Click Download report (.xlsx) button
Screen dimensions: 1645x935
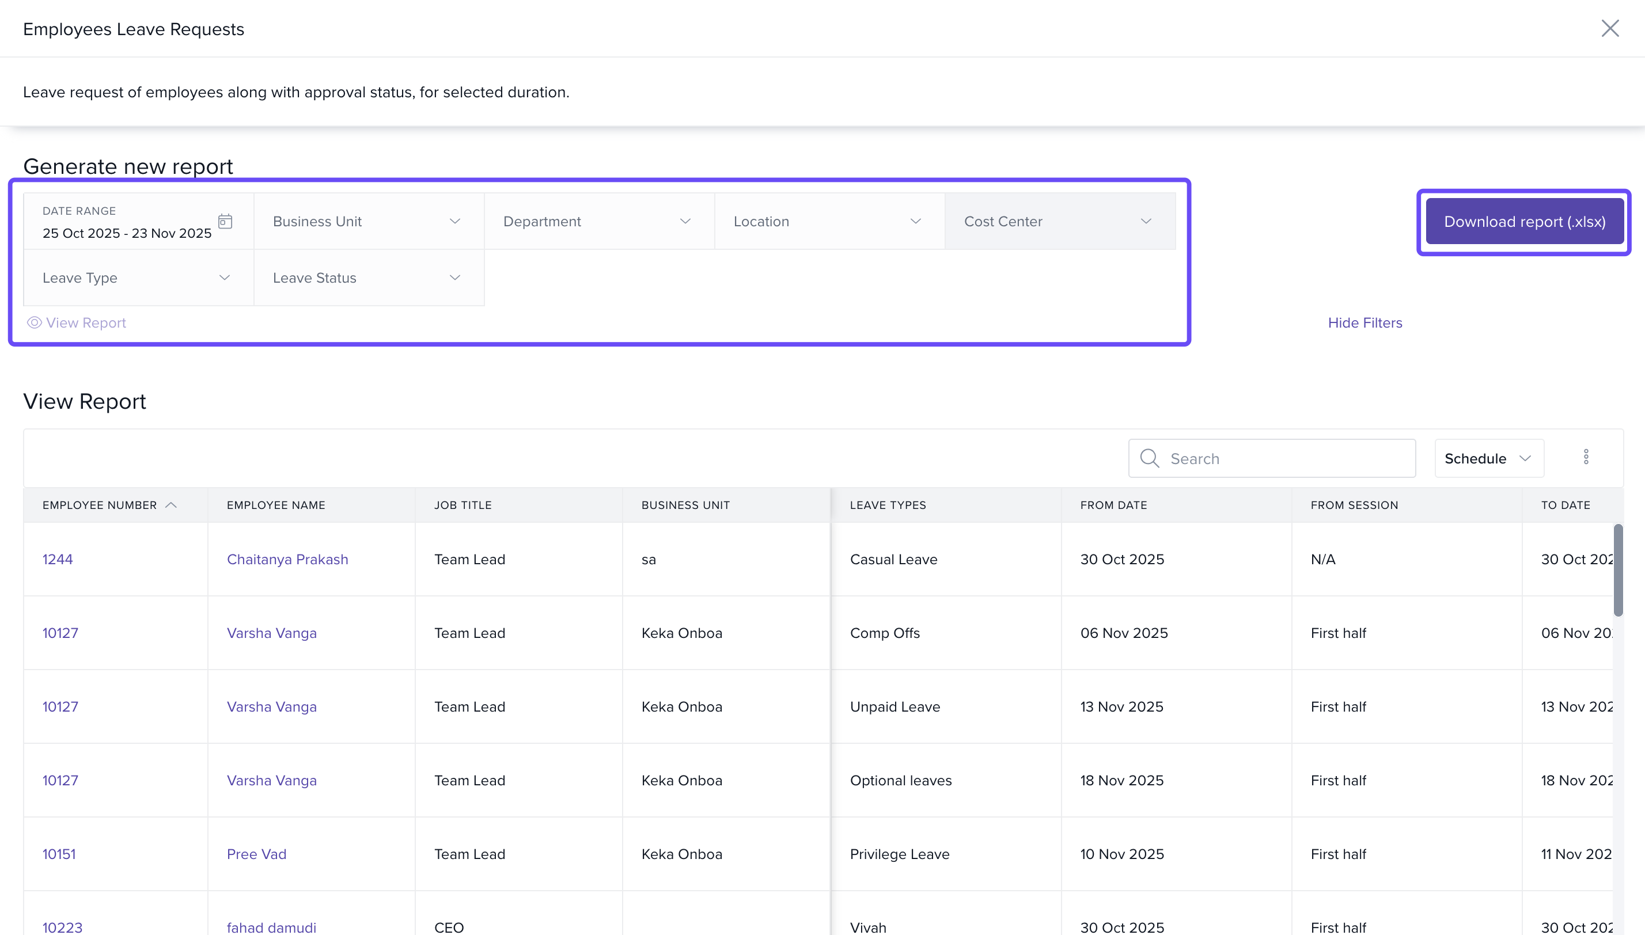(x=1524, y=222)
